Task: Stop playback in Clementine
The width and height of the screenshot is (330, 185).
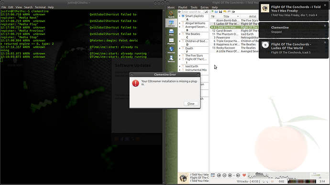Action: [230, 175]
